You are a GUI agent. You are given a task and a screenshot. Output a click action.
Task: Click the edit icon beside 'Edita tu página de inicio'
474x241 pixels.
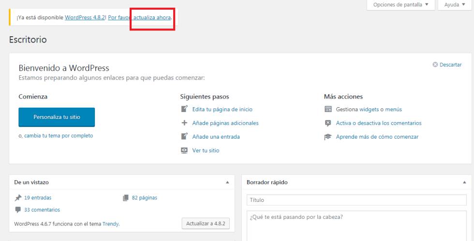(x=184, y=109)
